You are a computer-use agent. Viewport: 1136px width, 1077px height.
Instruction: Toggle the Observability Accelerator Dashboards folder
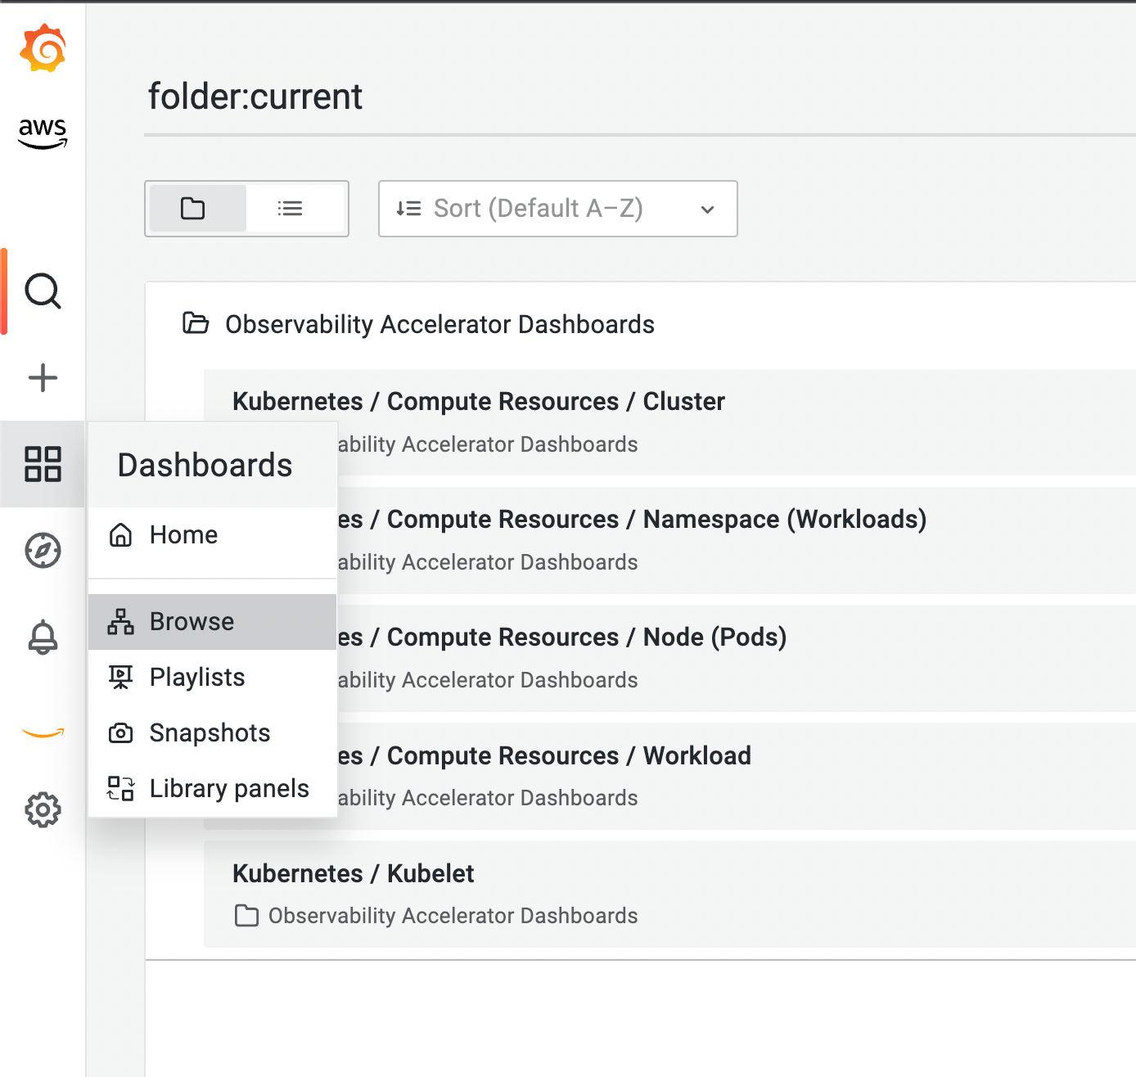tap(440, 324)
